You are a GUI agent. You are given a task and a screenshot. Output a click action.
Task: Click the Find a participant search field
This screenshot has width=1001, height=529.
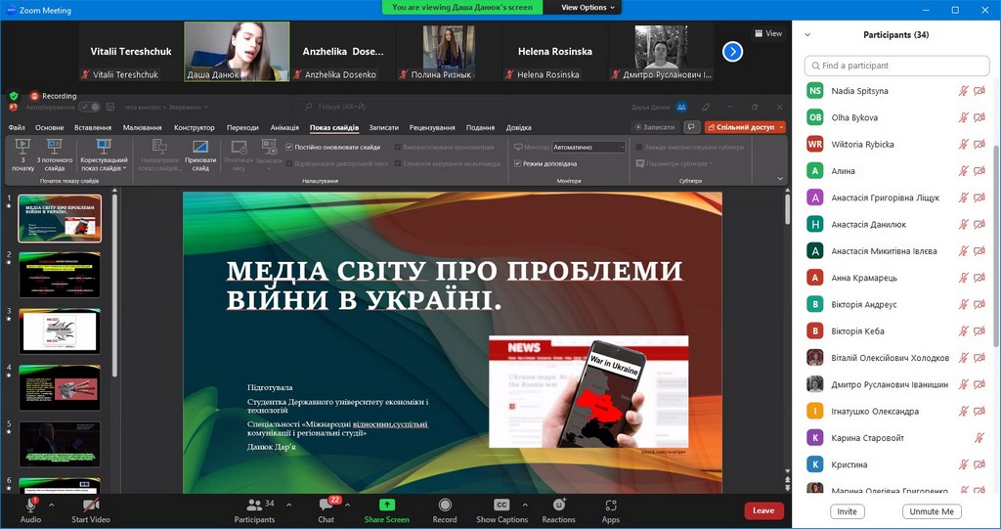click(896, 66)
